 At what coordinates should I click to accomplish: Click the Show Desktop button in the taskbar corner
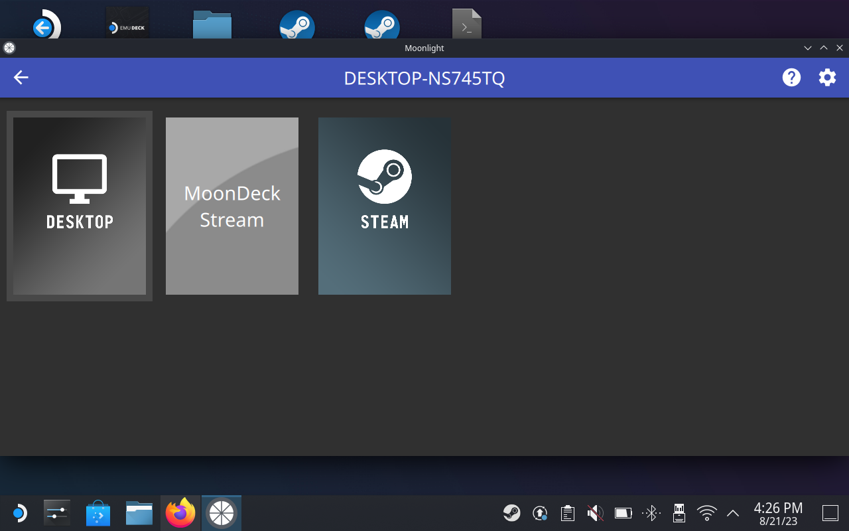pos(830,513)
